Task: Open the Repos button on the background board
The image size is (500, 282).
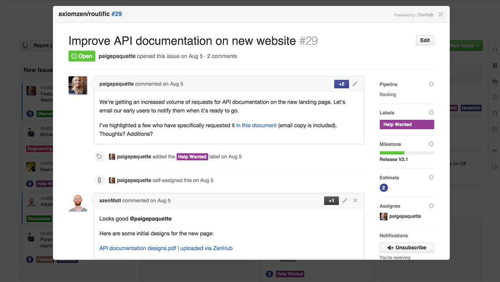Action: tap(36, 45)
